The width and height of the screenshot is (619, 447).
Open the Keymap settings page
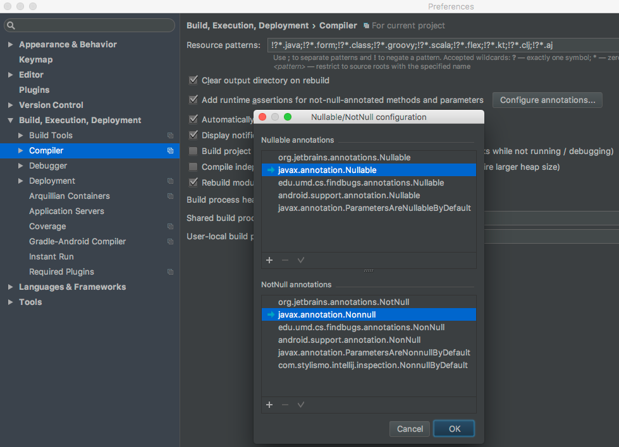(x=36, y=59)
